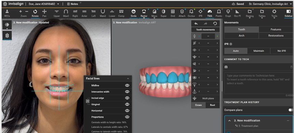294x133 pixels.
Task: Select the Arch movements tab
Action: point(241,35)
